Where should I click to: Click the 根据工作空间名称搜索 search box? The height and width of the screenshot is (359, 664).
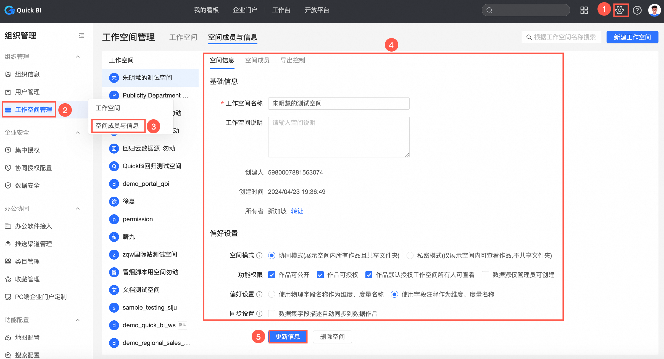(561, 37)
